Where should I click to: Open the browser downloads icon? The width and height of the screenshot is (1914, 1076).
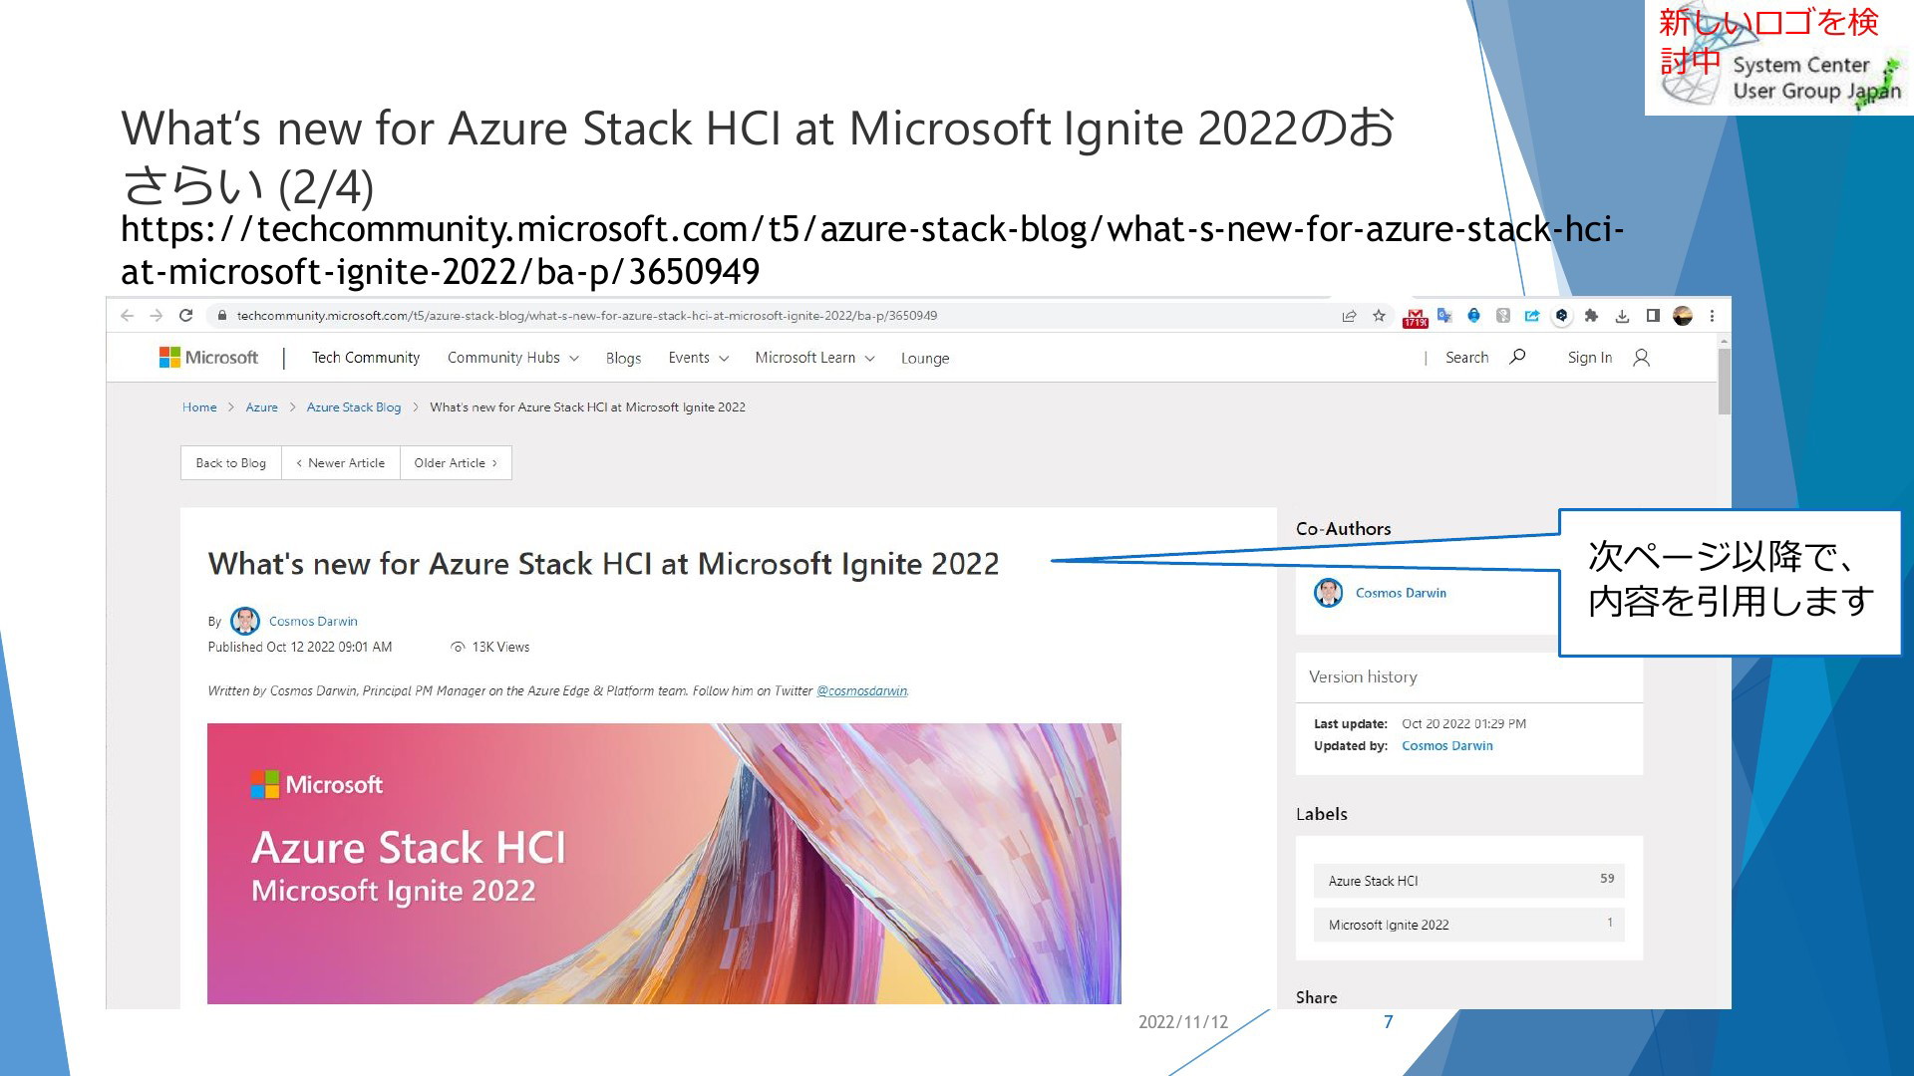[1622, 316]
